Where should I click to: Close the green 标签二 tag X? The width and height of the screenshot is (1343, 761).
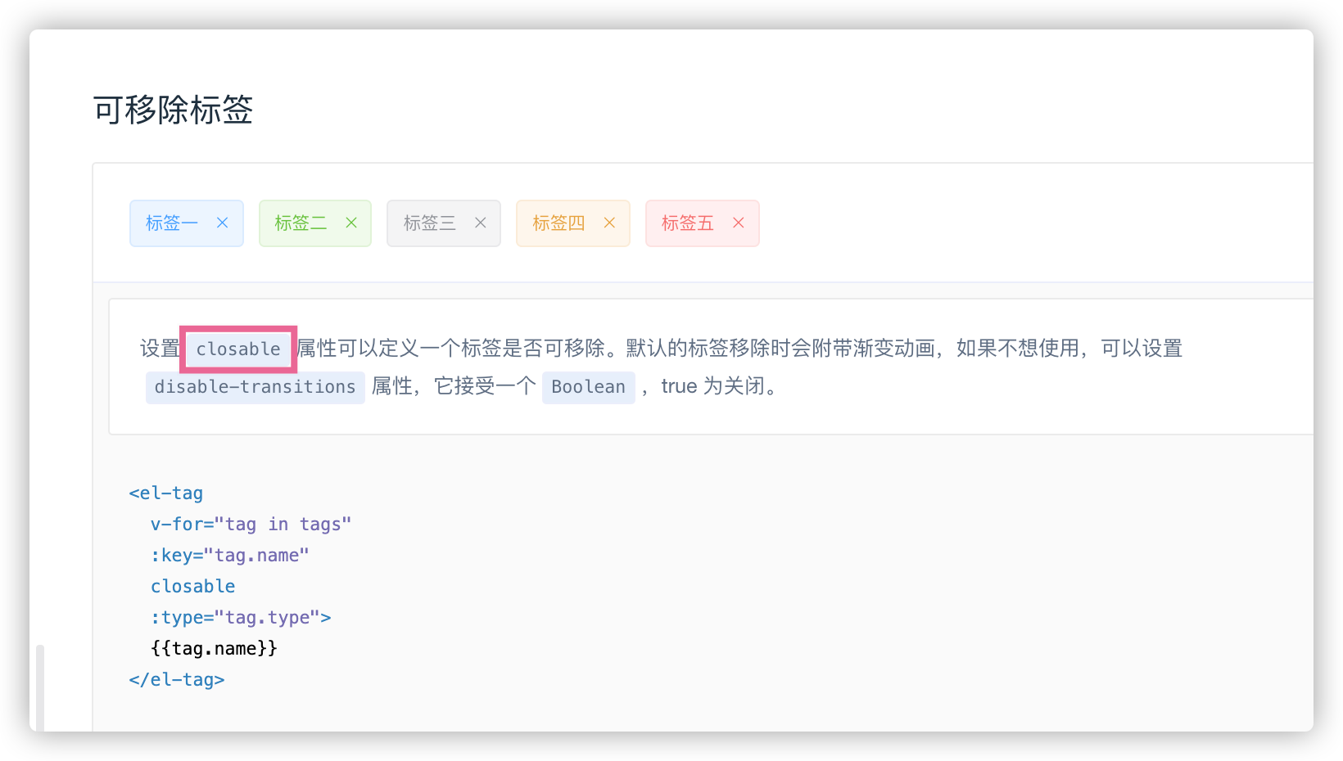pyautogui.click(x=351, y=223)
